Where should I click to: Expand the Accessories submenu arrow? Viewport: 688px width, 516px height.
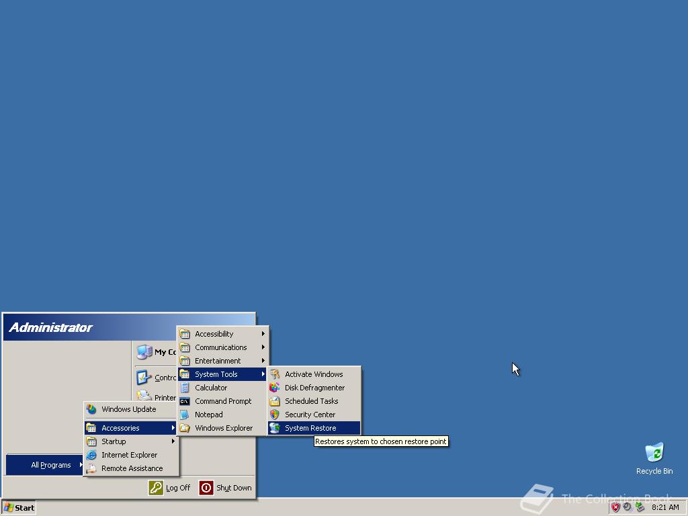(173, 428)
